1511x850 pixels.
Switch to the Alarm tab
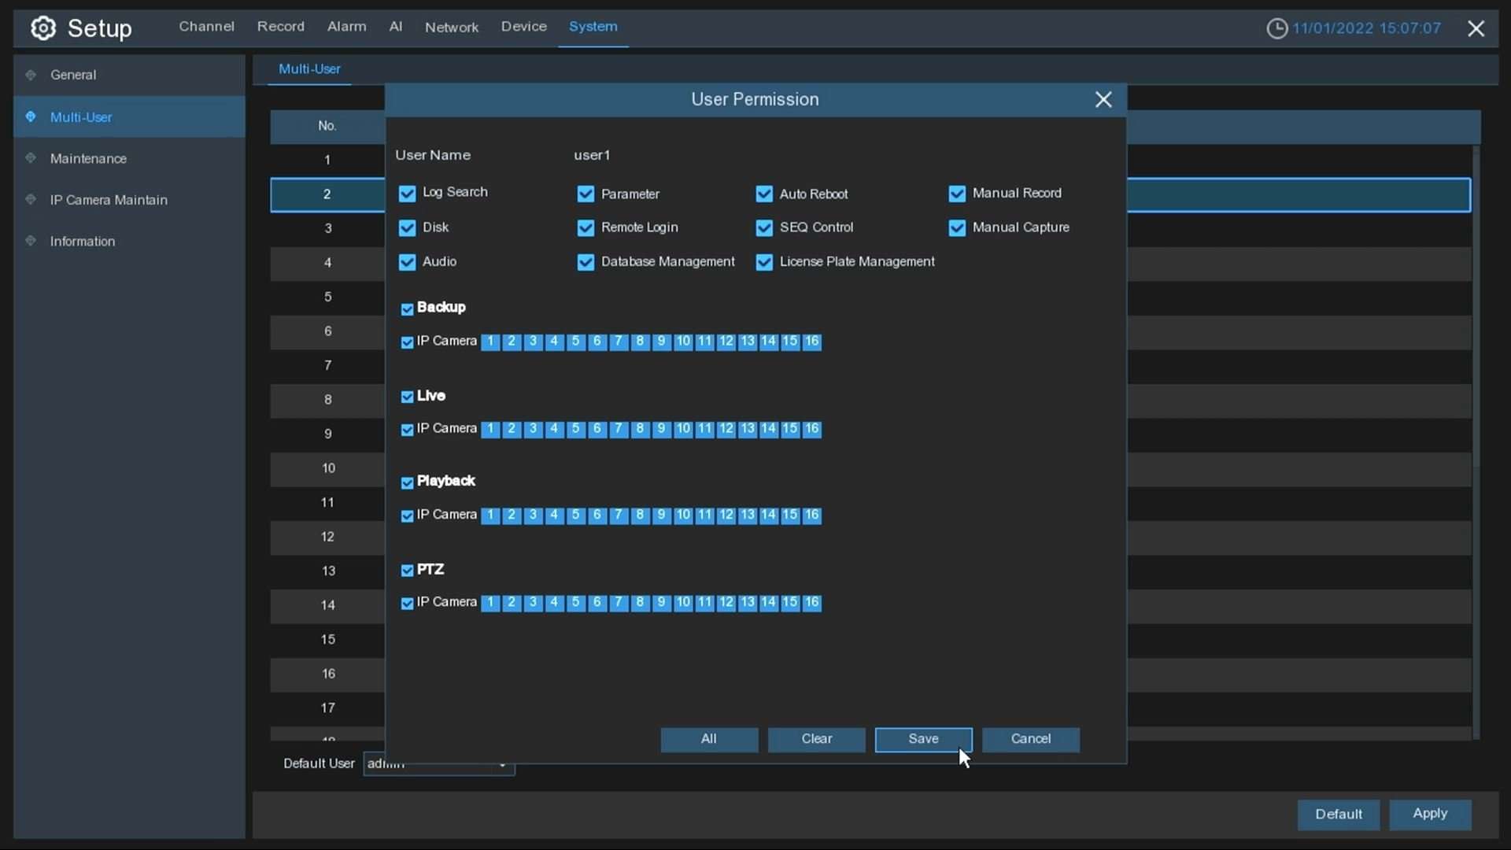point(346,27)
